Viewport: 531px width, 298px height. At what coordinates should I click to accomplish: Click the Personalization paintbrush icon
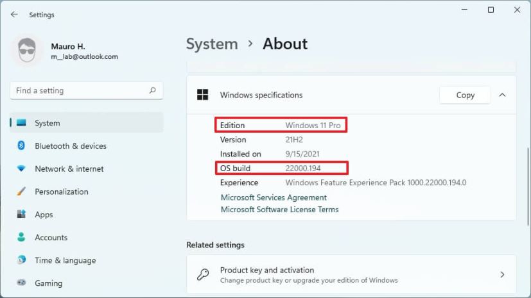21,191
